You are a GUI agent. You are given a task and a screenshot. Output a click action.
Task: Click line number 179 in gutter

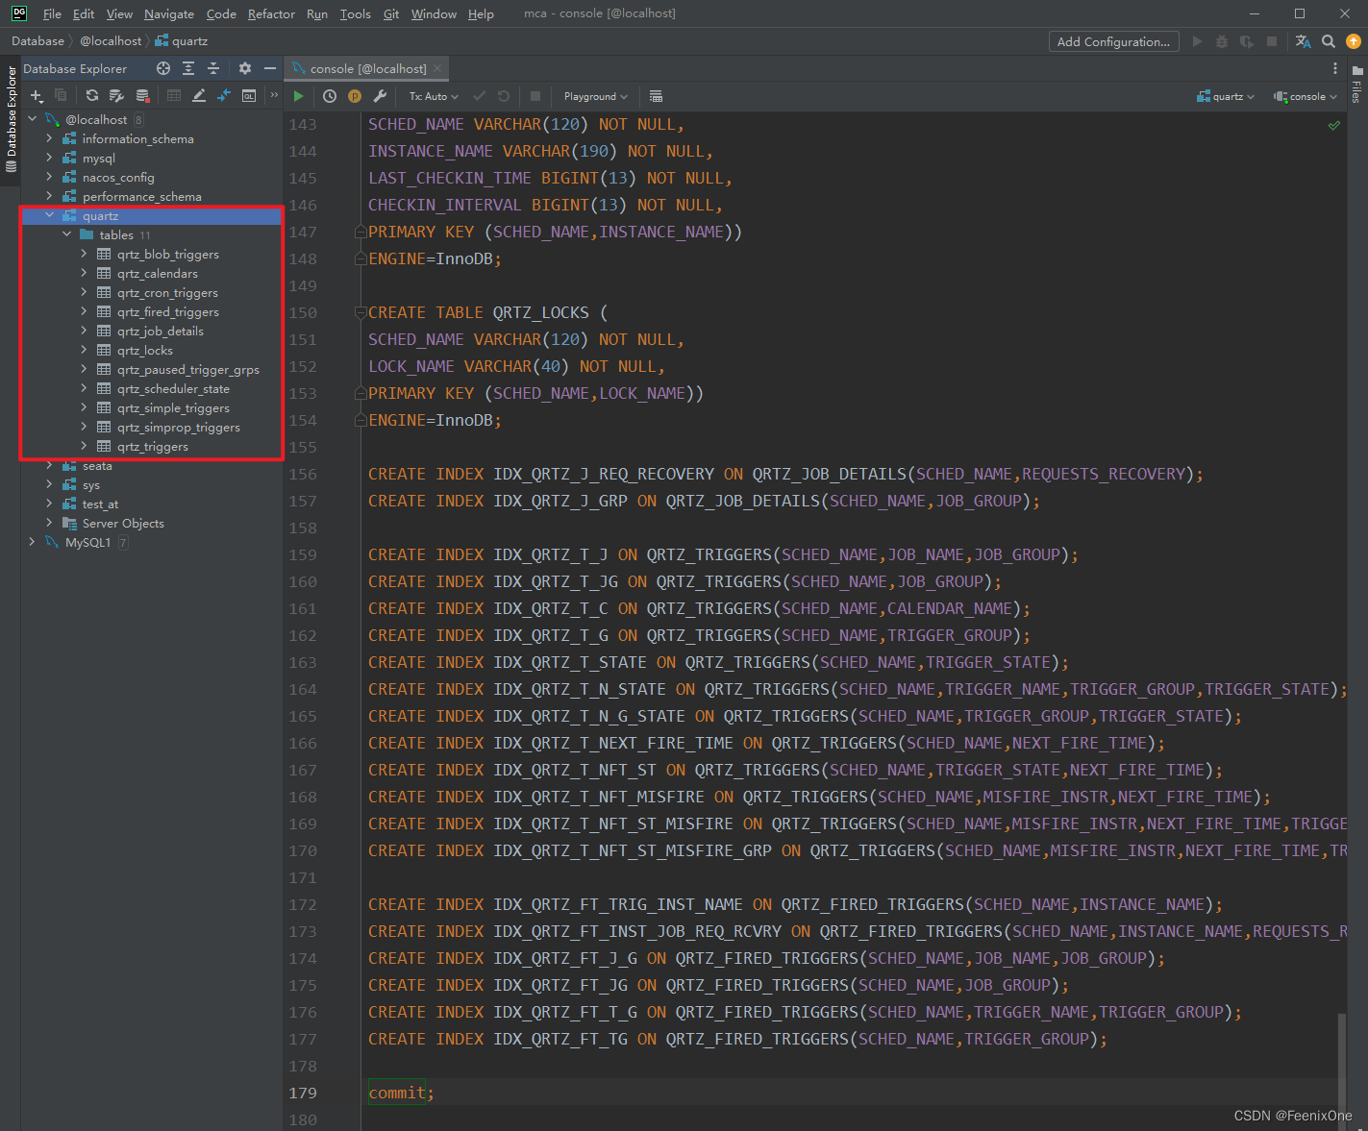[x=303, y=1093]
